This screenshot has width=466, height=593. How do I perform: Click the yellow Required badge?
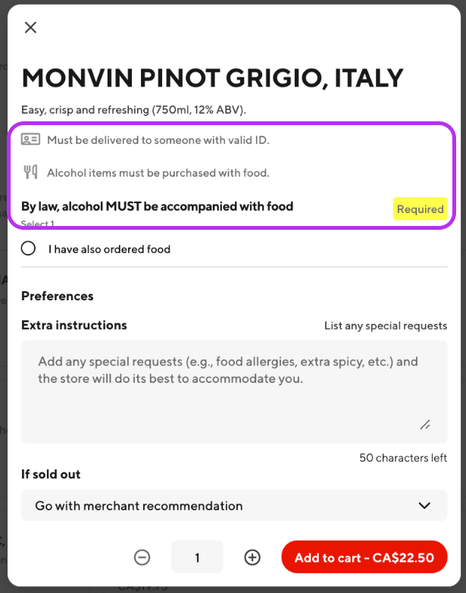421,209
